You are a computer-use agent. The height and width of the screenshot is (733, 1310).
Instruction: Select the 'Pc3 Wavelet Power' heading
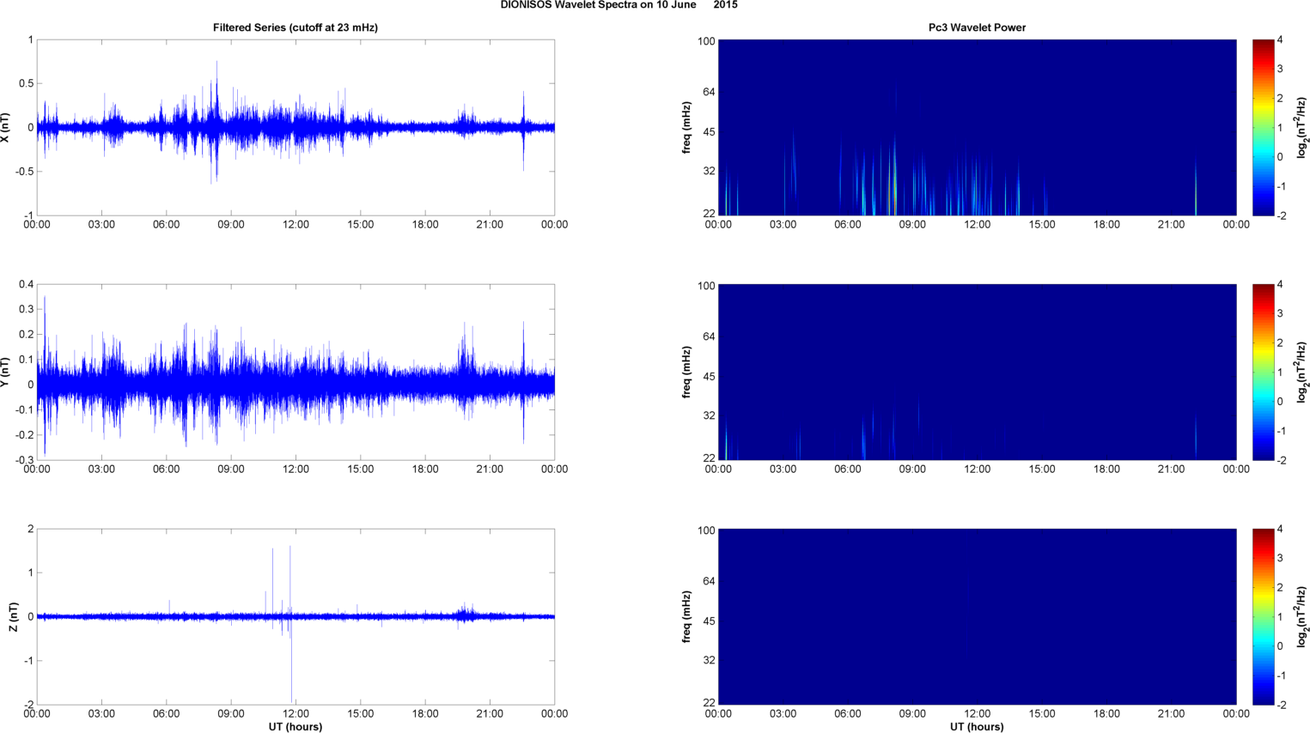[x=977, y=27]
